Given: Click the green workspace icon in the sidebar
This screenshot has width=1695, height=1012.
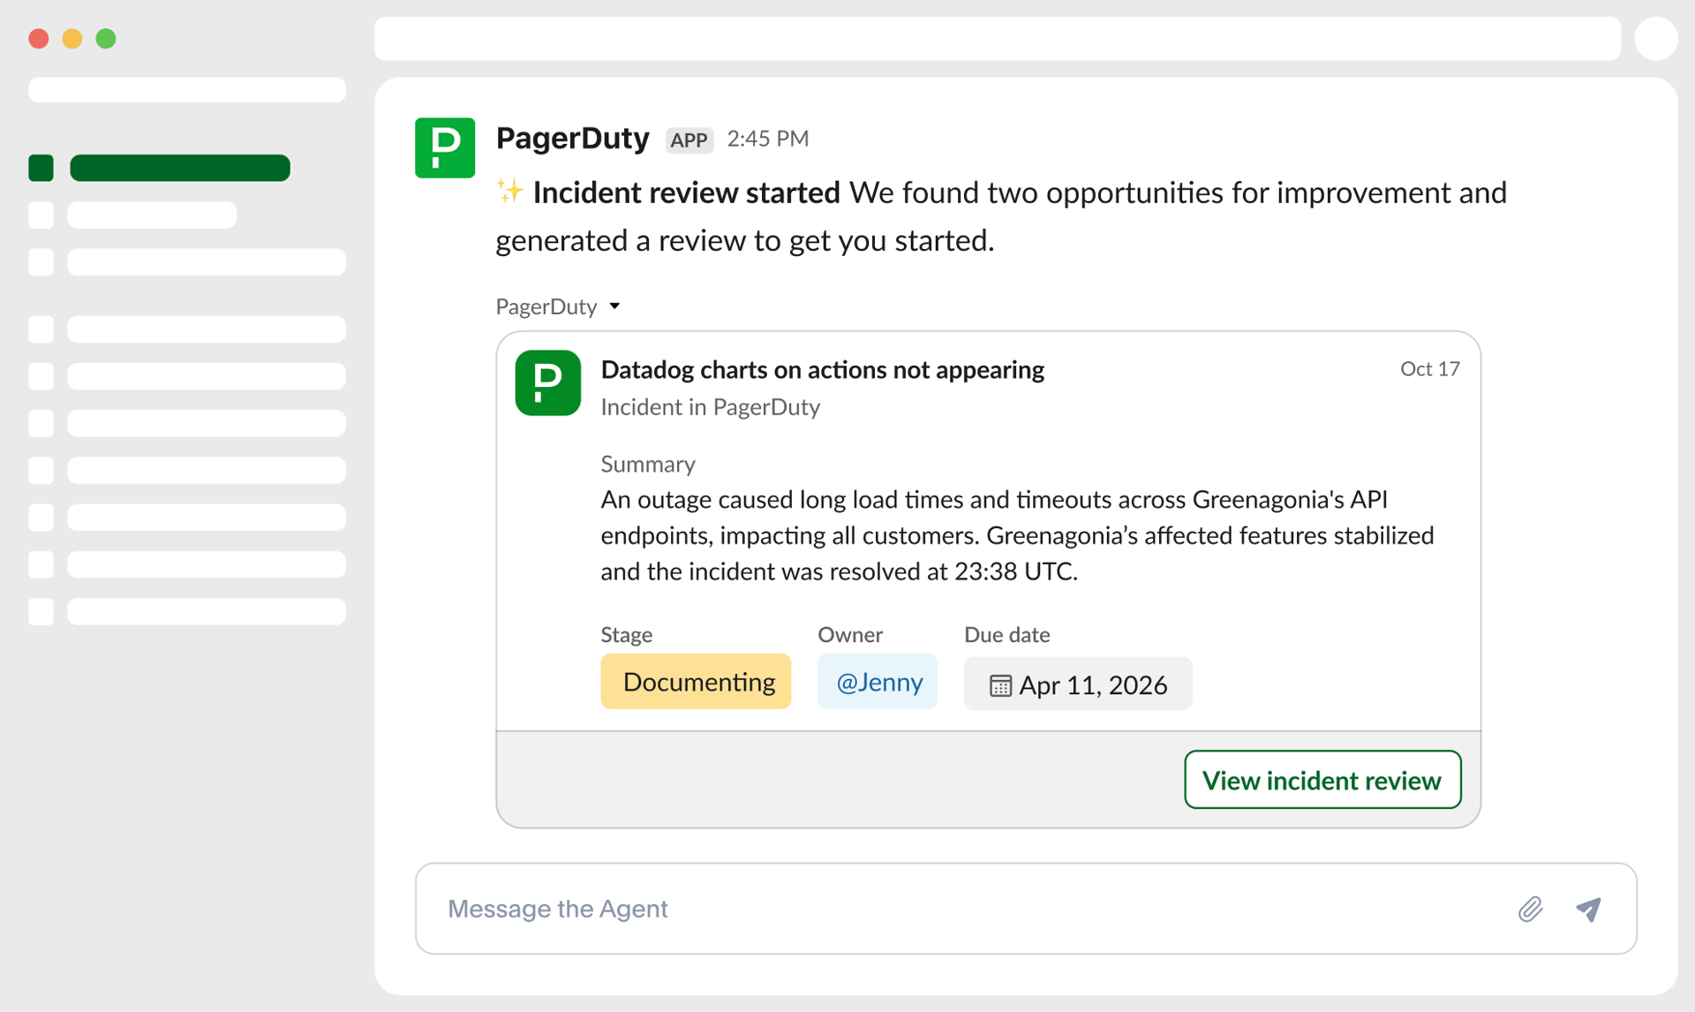Looking at the screenshot, I should click(x=41, y=167).
